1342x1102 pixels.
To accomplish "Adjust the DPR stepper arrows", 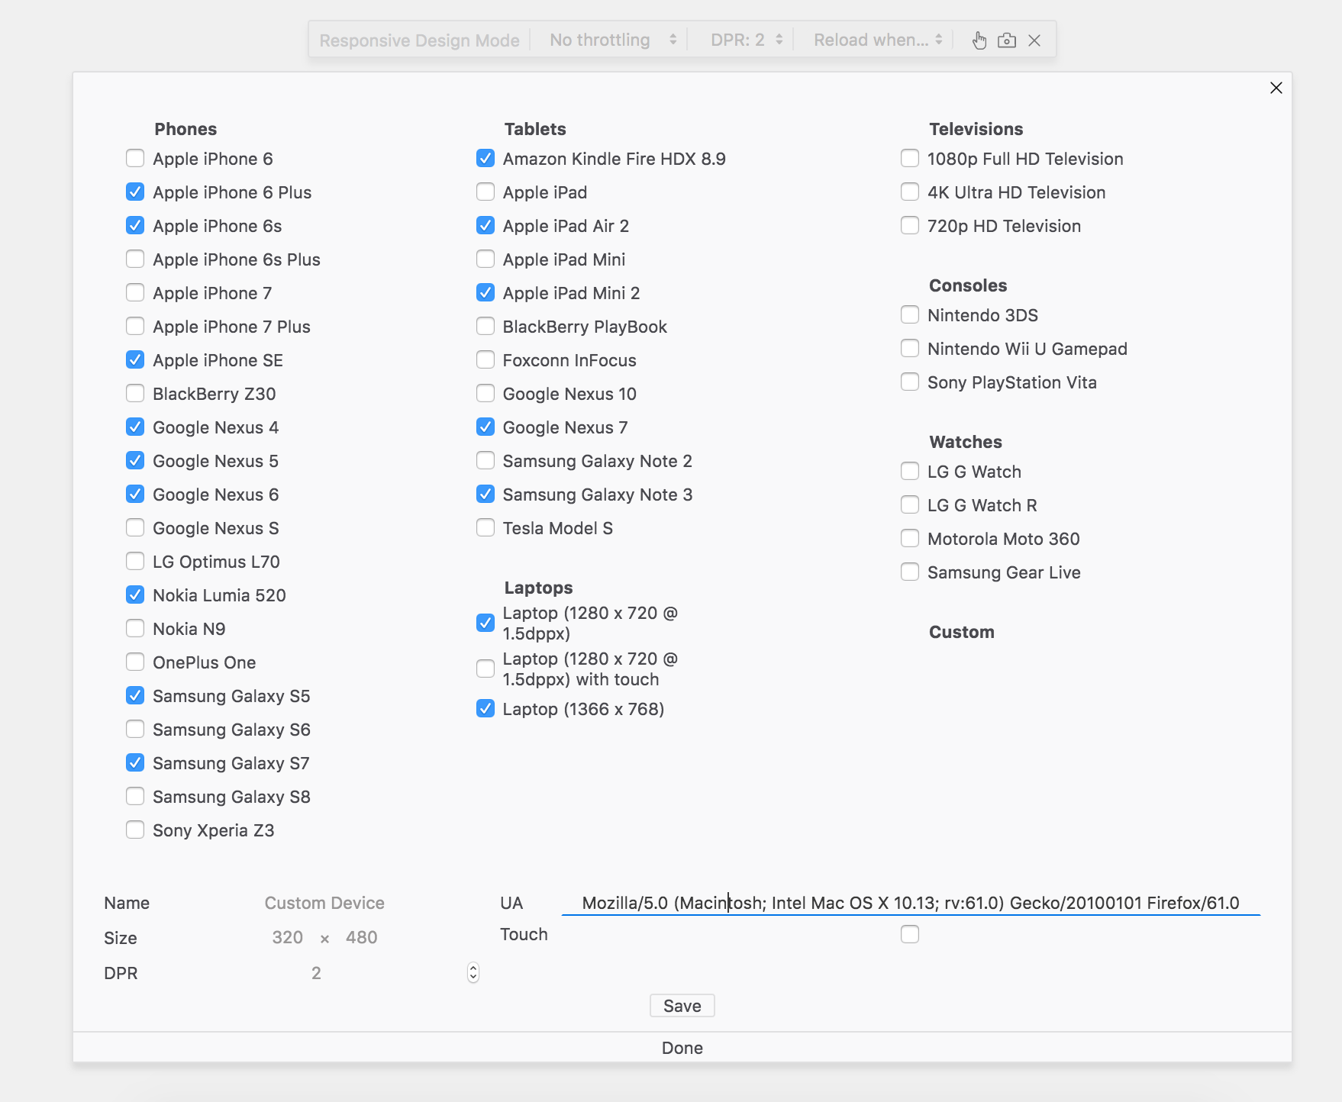I will click(473, 972).
